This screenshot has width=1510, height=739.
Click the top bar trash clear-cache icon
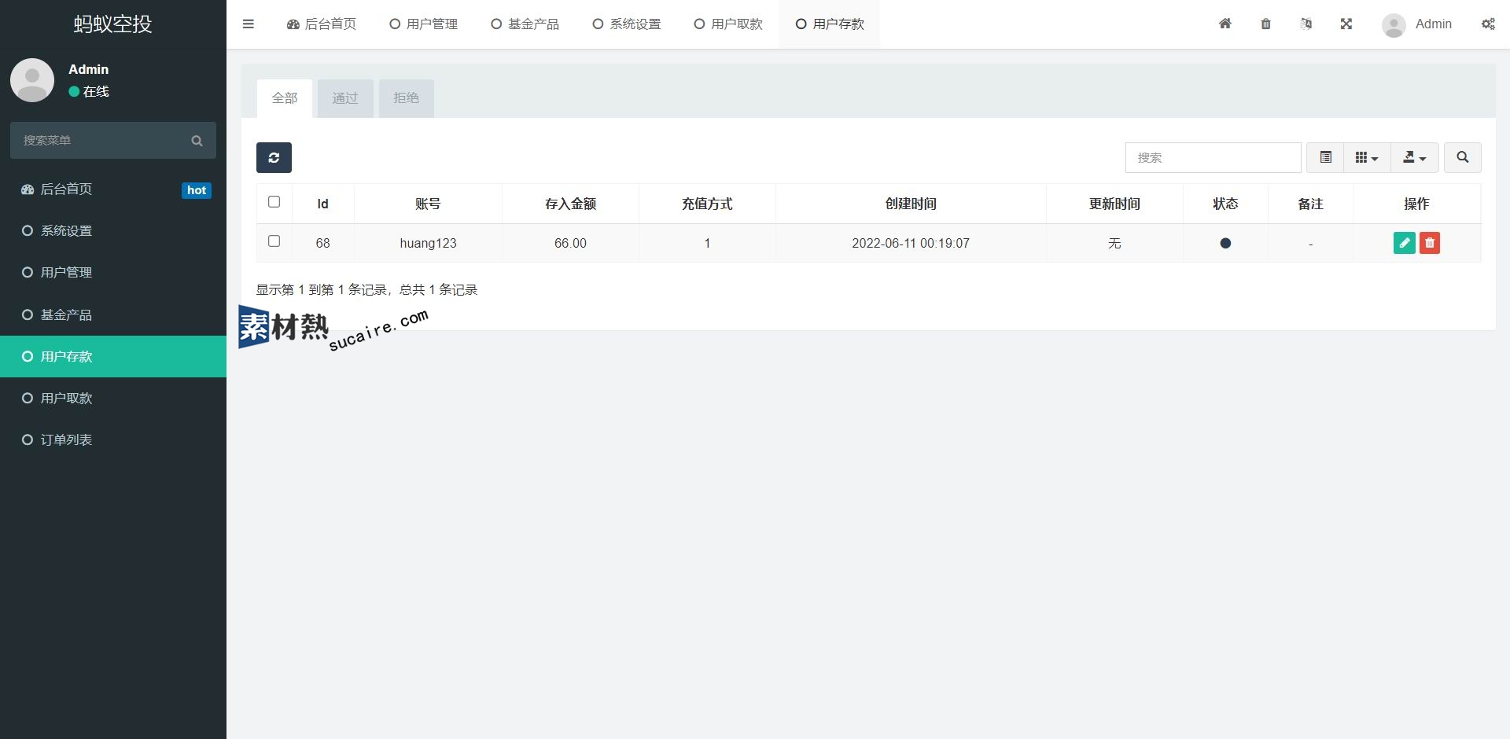(1265, 24)
